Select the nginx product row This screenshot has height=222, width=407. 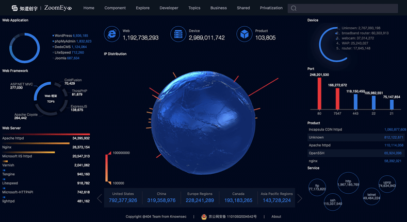356,161
